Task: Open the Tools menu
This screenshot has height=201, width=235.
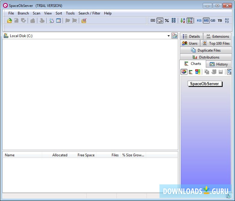Action: tap(70, 13)
